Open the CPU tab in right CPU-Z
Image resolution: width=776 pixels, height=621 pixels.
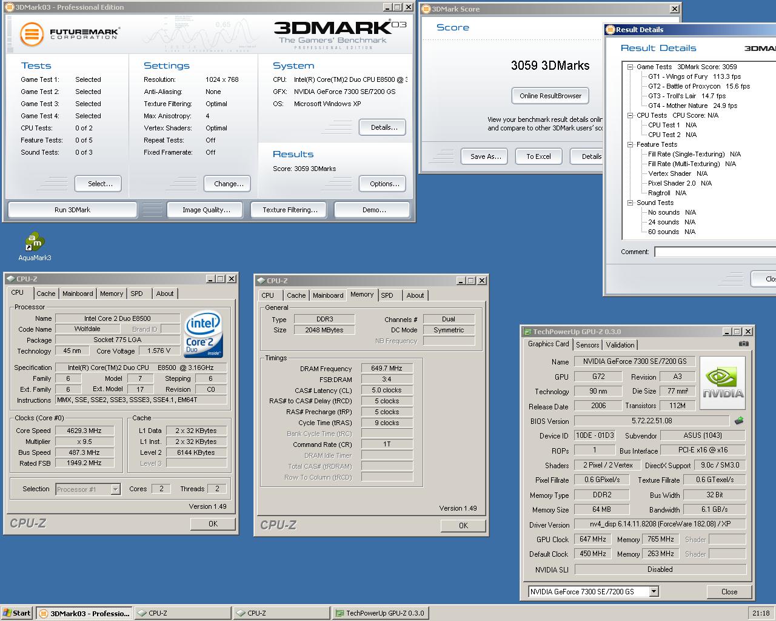267,295
